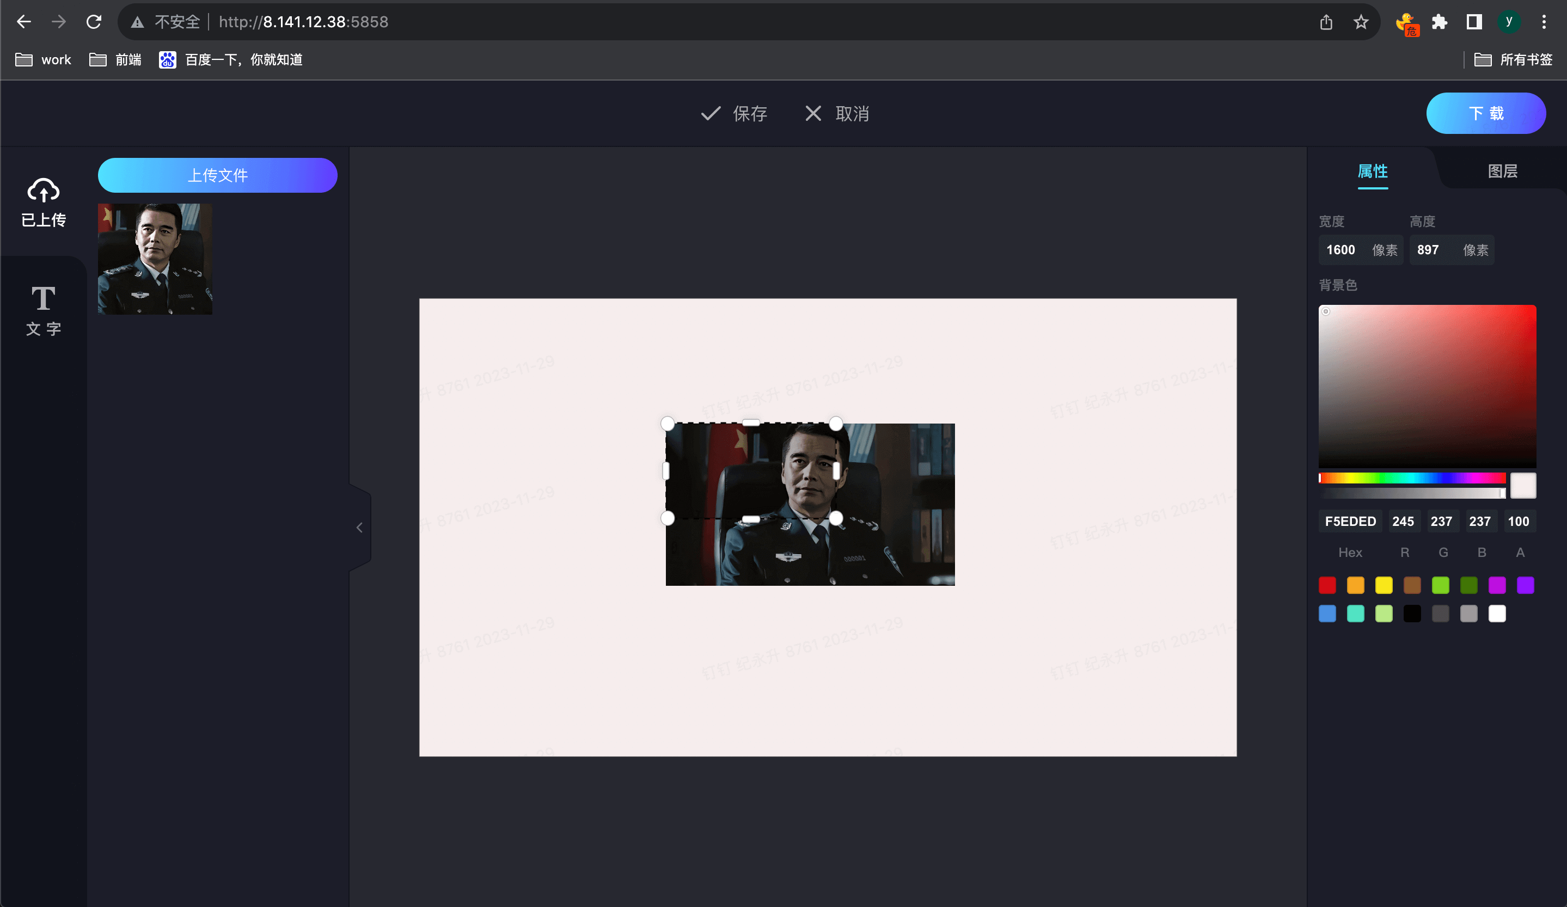
Task: Pick the dark gray preset swatch
Action: (x=1441, y=614)
